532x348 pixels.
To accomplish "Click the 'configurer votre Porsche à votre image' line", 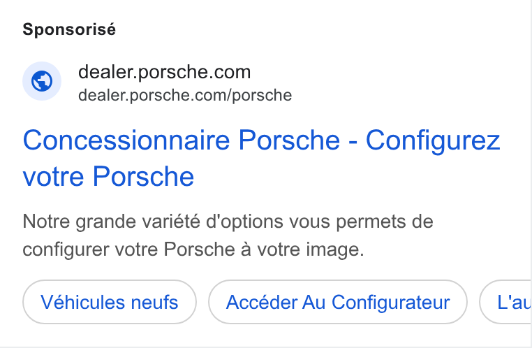I will pyautogui.click(x=193, y=249).
